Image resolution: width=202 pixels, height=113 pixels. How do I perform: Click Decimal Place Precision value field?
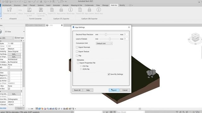[x=126, y=34]
